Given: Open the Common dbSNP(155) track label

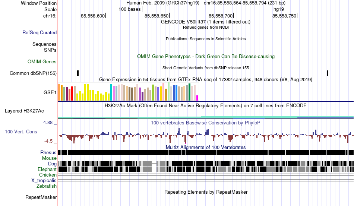Looking at the screenshot, I should click(x=33, y=73).
